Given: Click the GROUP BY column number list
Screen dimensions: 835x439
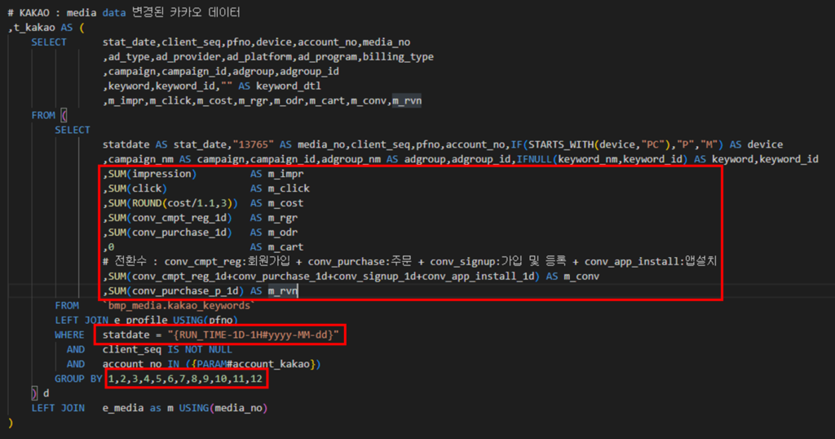Looking at the screenshot, I should (185, 379).
